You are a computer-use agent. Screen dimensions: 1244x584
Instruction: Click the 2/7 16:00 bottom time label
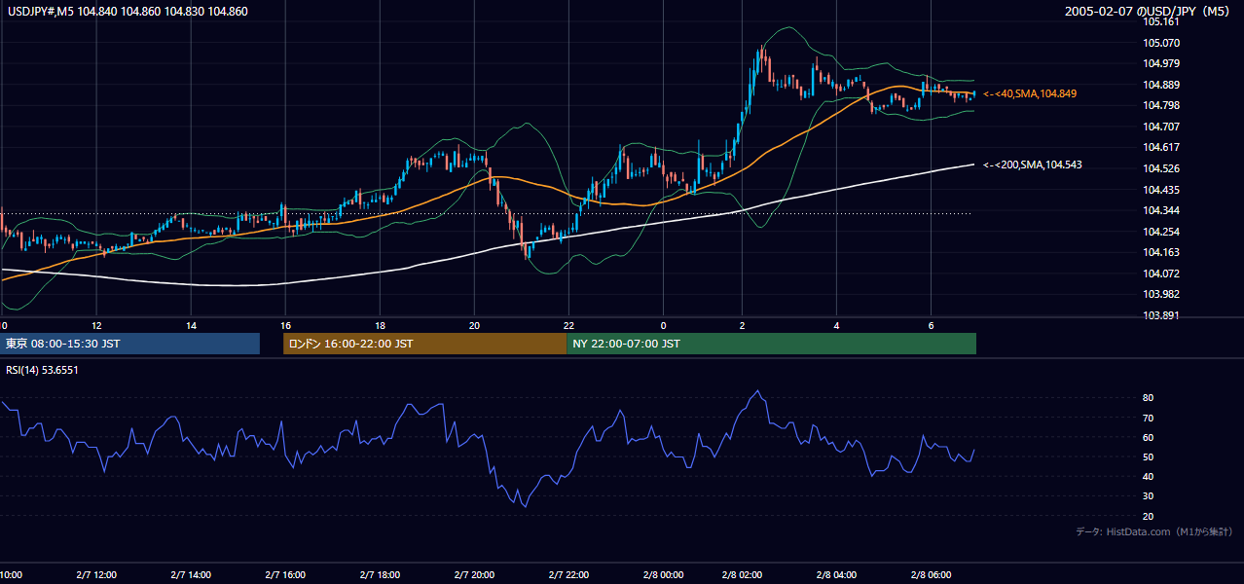(x=285, y=574)
